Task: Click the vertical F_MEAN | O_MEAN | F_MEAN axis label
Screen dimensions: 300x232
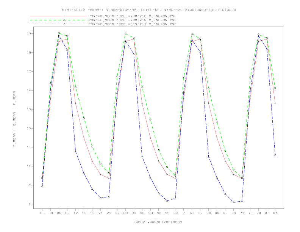Action: (x=14, y=119)
